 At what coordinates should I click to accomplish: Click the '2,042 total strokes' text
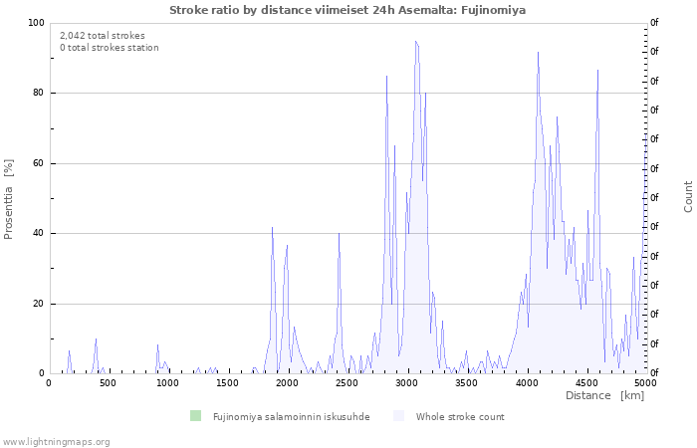pos(103,36)
